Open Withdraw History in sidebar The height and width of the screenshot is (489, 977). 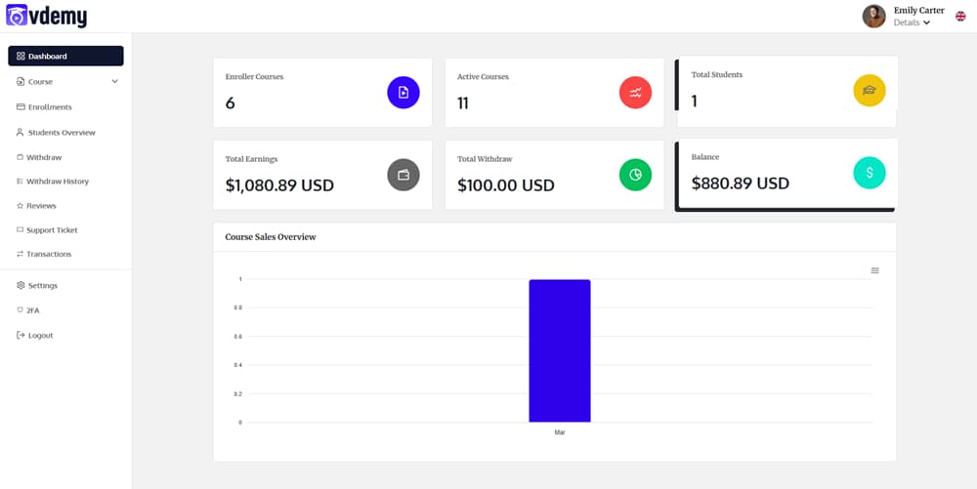[58, 182]
